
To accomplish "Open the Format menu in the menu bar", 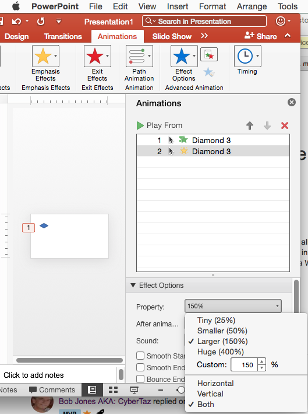I will pos(213,6).
